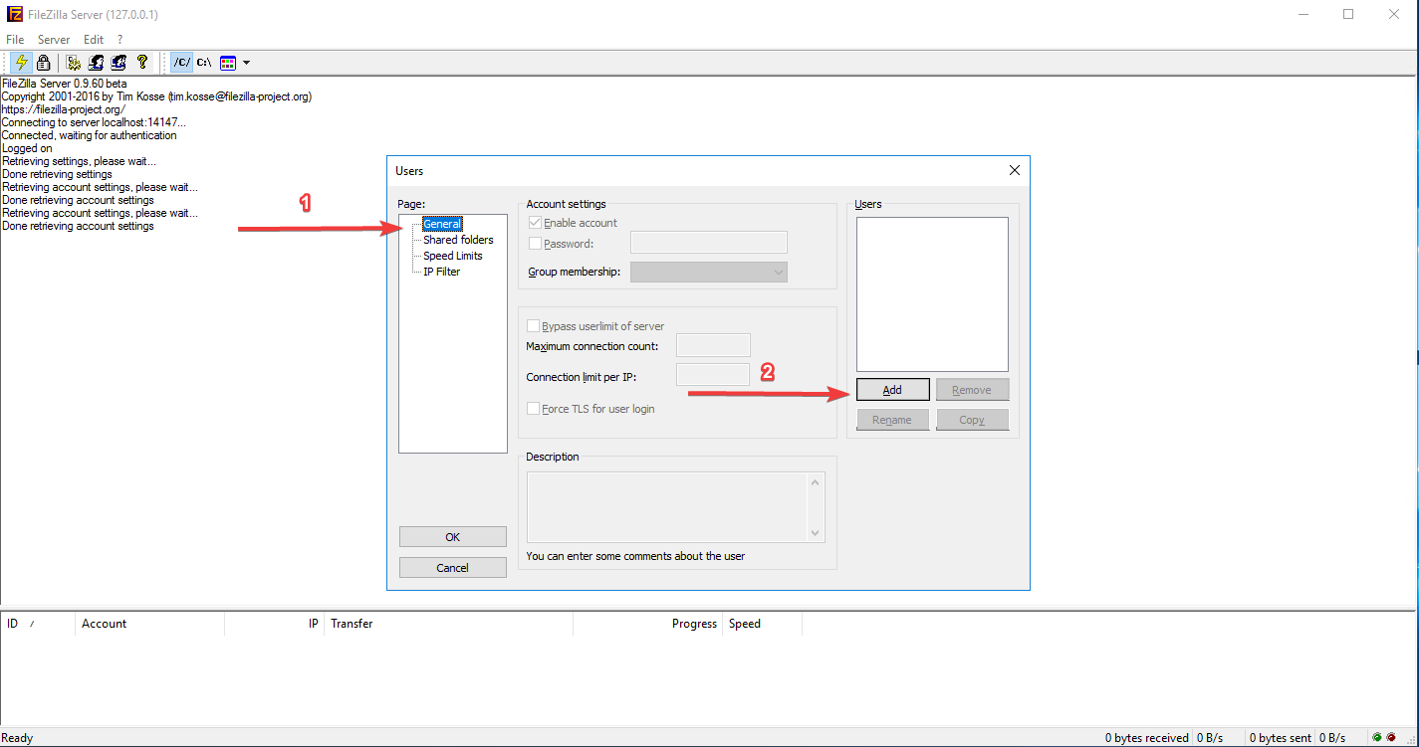
Task: Click the "Ready" status bar text
Action: pos(18,738)
